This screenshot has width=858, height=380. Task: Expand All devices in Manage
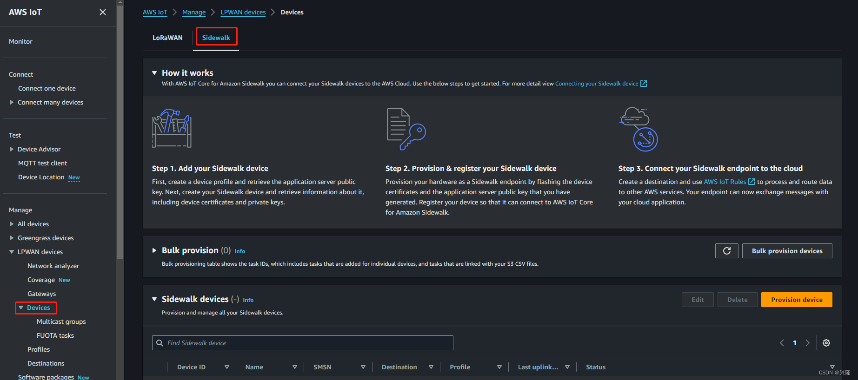click(x=12, y=224)
